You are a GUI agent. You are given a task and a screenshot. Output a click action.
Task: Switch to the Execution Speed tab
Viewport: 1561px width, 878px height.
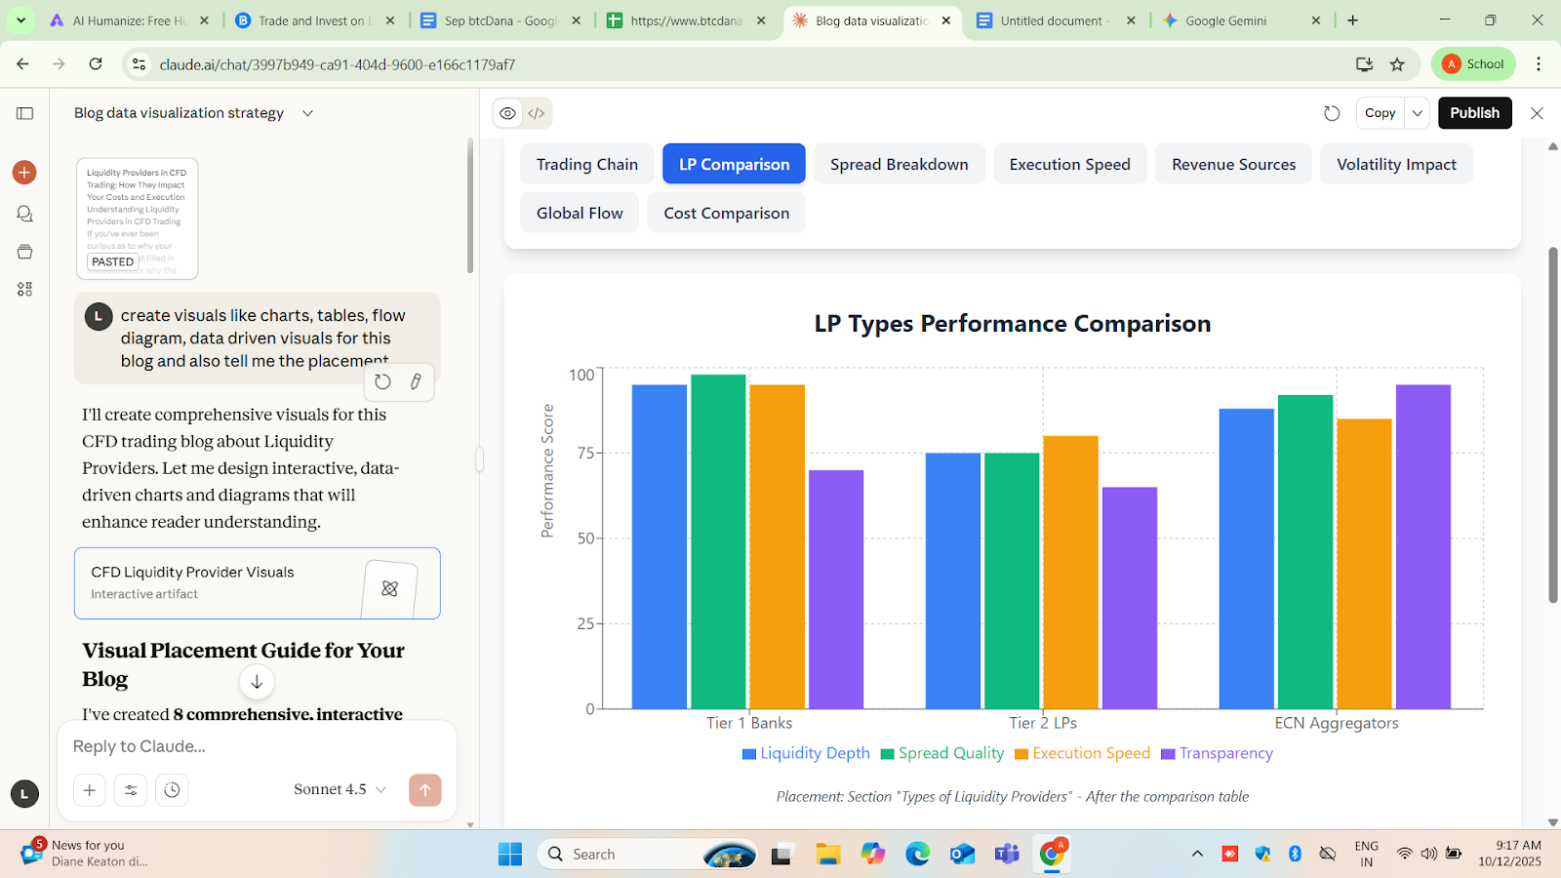pos(1069,164)
